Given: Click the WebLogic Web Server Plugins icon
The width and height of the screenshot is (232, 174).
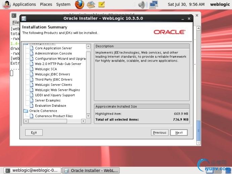Looking at the screenshot, I should click(31, 90).
